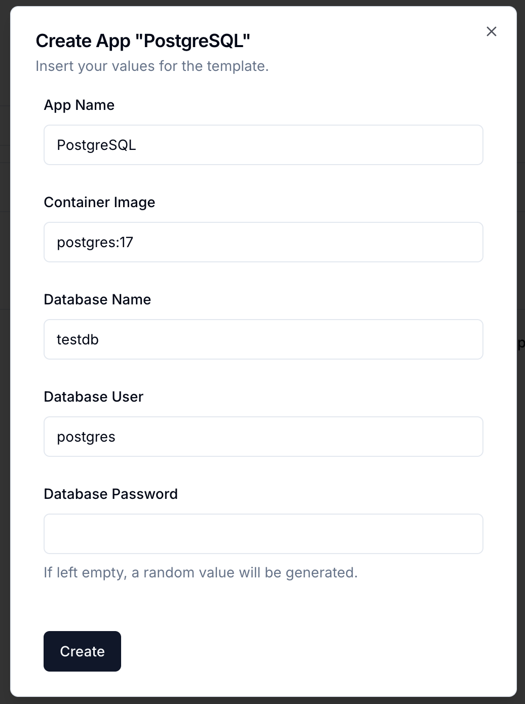Click the Database Name label

[97, 300]
